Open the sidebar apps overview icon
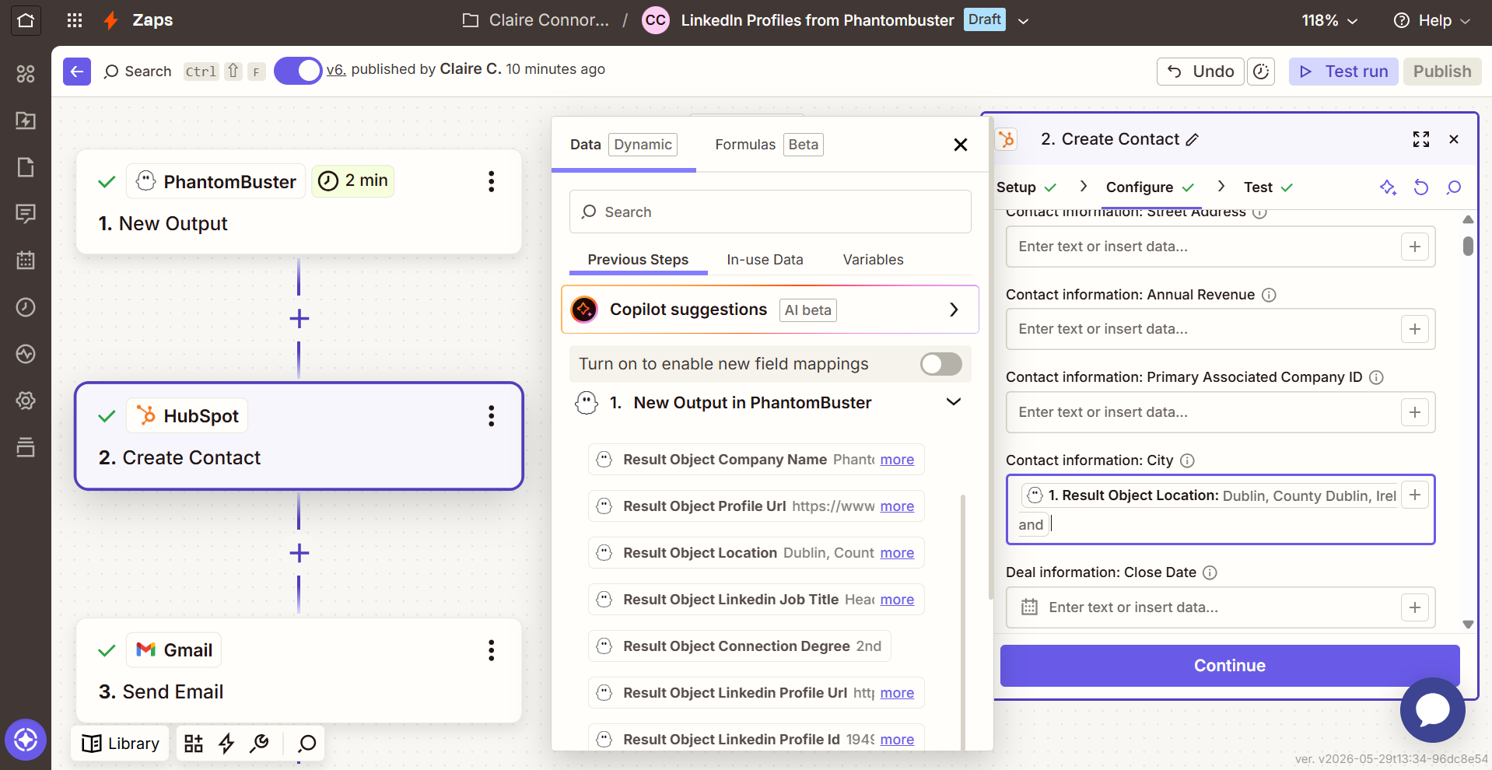This screenshot has height=770, width=1492. pos(26,74)
